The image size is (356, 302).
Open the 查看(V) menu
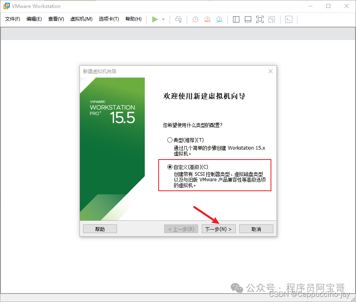point(56,19)
